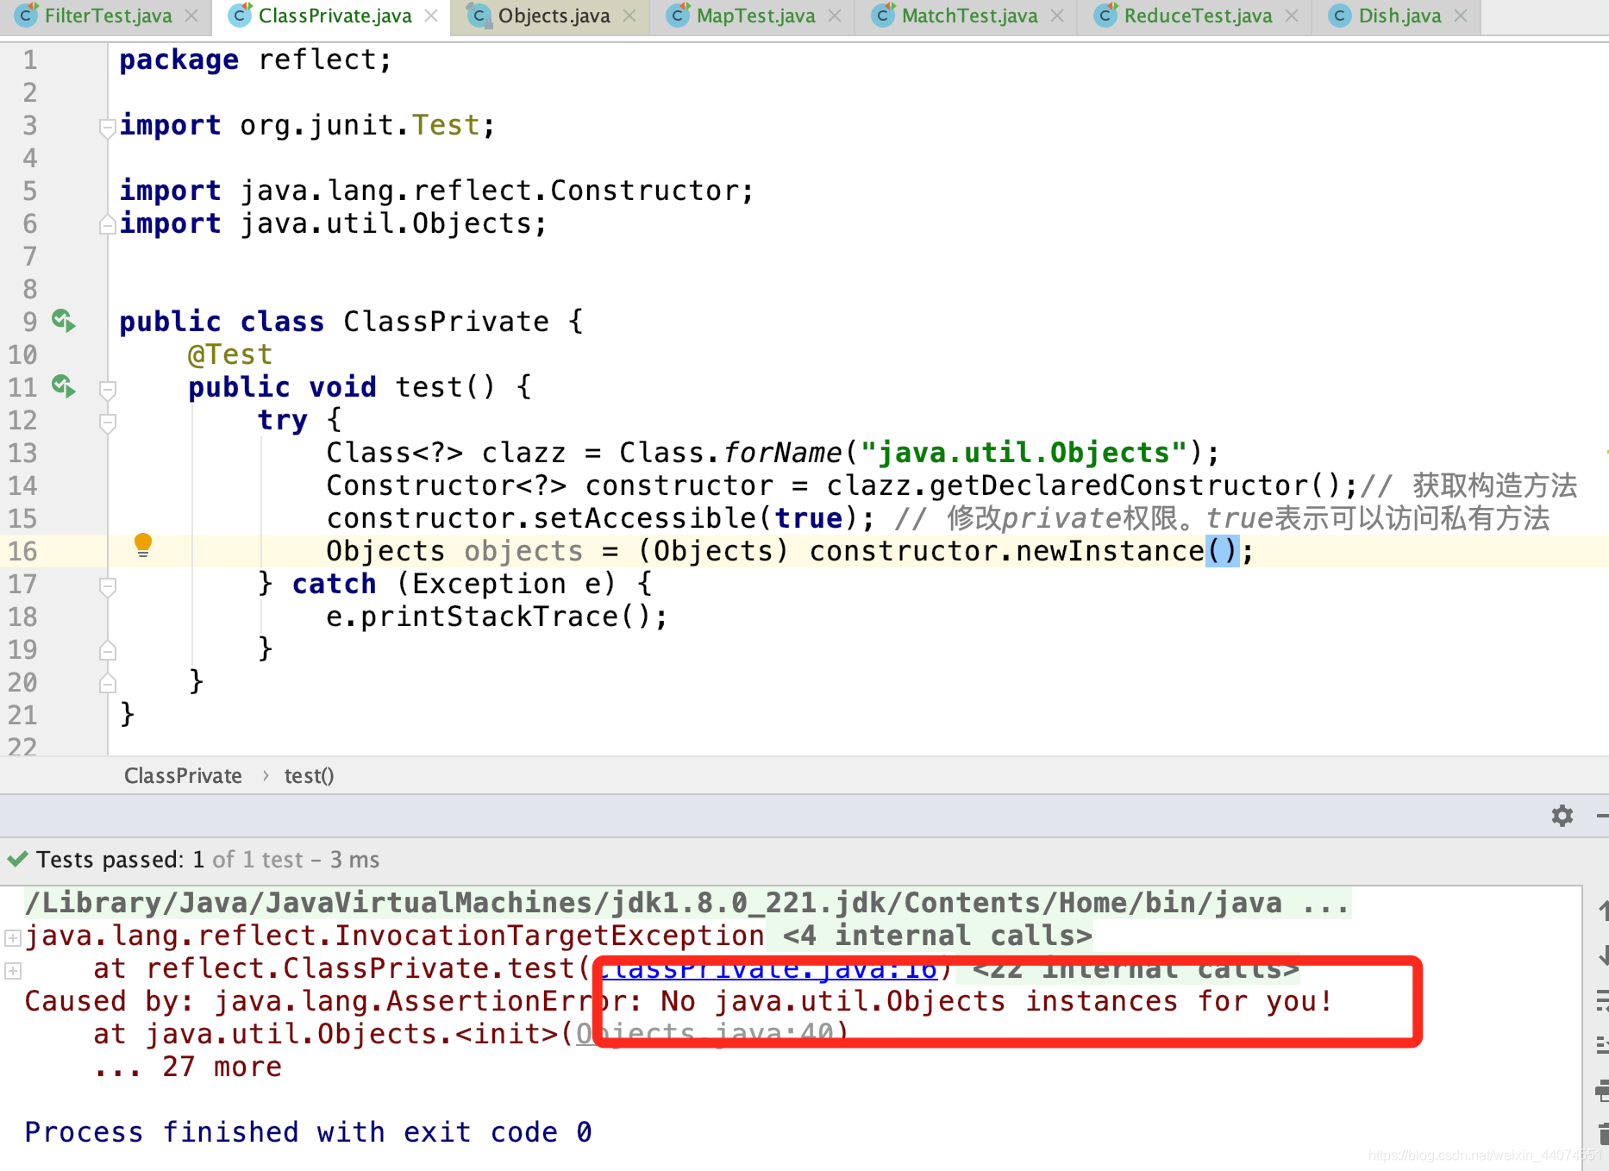Click the green tests passed checkmark

coord(17,859)
